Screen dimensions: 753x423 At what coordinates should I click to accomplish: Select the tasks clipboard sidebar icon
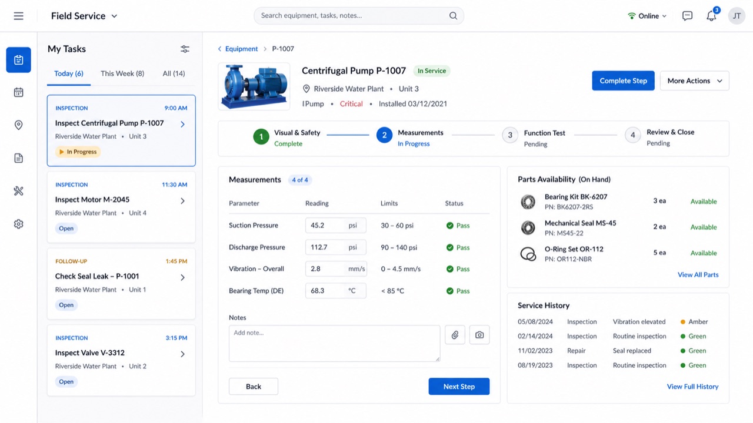[x=19, y=60]
